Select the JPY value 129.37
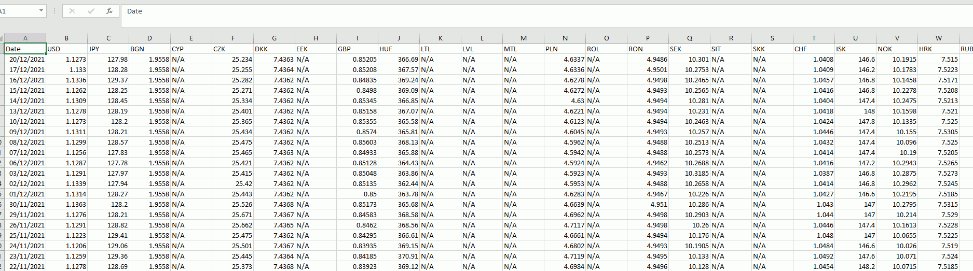This screenshot has height=271, width=973. 108,80
